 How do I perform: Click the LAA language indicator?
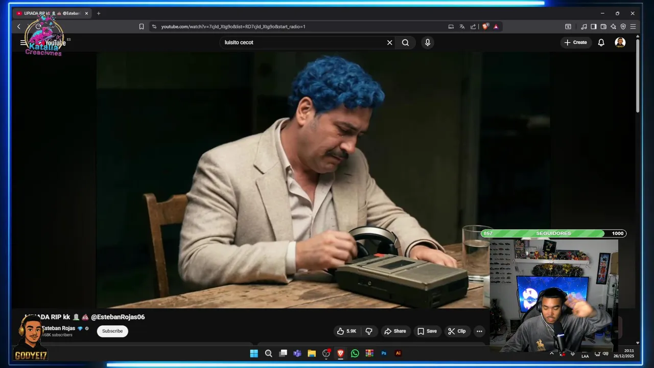point(585,356)
